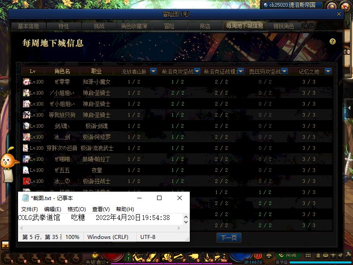Click UTF-8 encoding in Notepad status bar
Viewport: 353px width, 265px height.
coord(148,237)
